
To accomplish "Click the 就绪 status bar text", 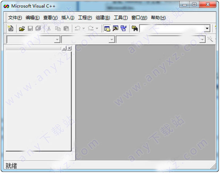I will pyautogui.click(x=11, y=166).
